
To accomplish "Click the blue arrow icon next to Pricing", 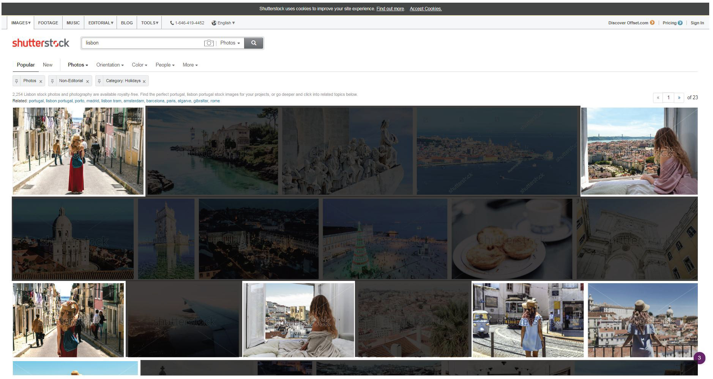I will (x=680, y=23).
